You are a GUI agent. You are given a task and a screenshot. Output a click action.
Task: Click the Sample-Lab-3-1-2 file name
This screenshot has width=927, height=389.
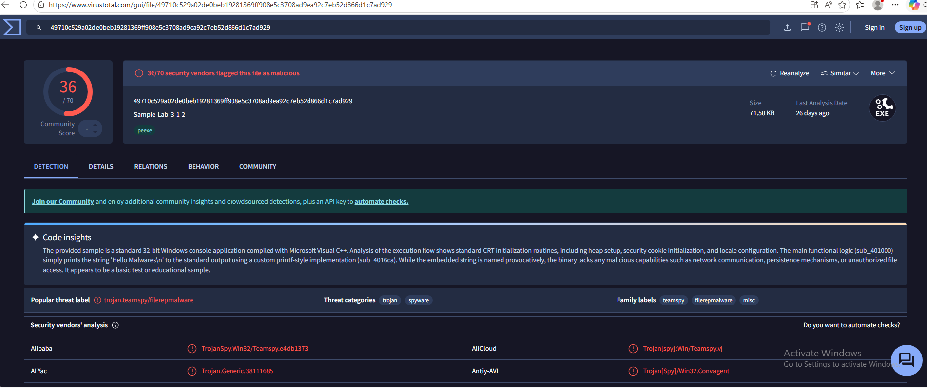(159, 115)
